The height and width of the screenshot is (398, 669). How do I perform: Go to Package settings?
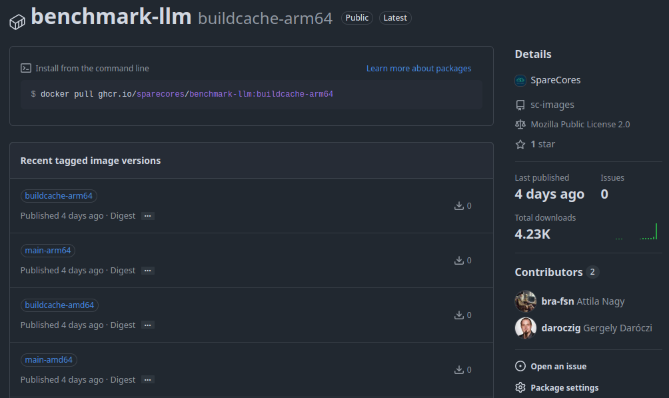point(564,388)
